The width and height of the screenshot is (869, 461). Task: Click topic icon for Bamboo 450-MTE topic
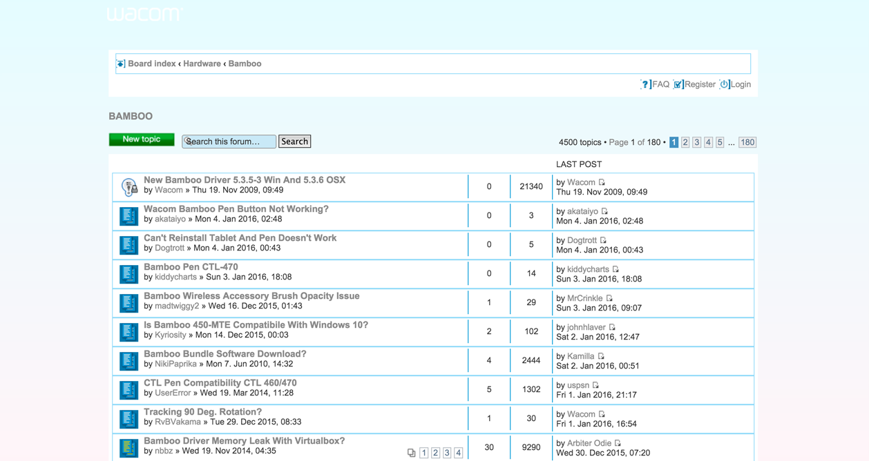(x=129, y=332)
